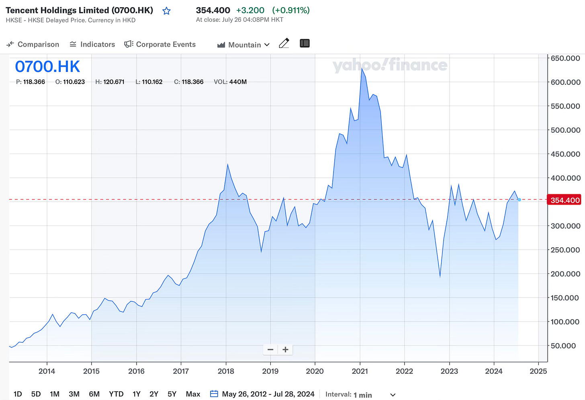
Task: Select the pencil draw tool
Action: [x=284, y=43]
